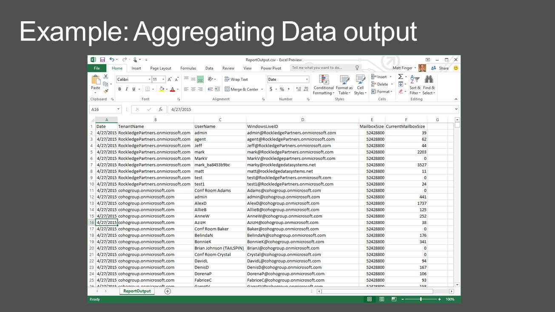Copy selection with the Copy icon
This screenshot has width=555, height=312.
(105, 84)
